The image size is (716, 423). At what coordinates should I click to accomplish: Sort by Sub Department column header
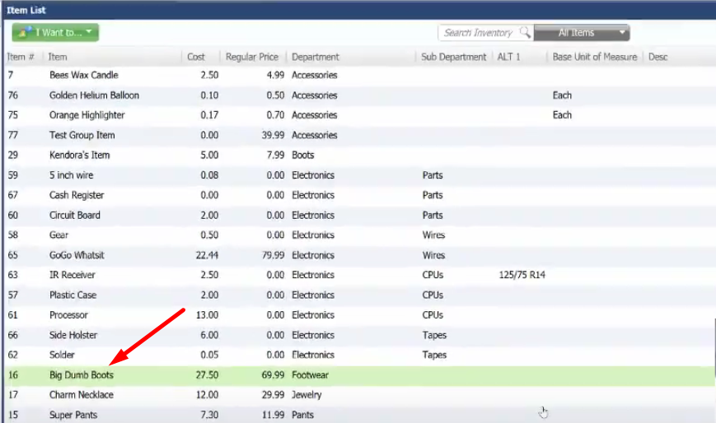[x=453, y=57]
